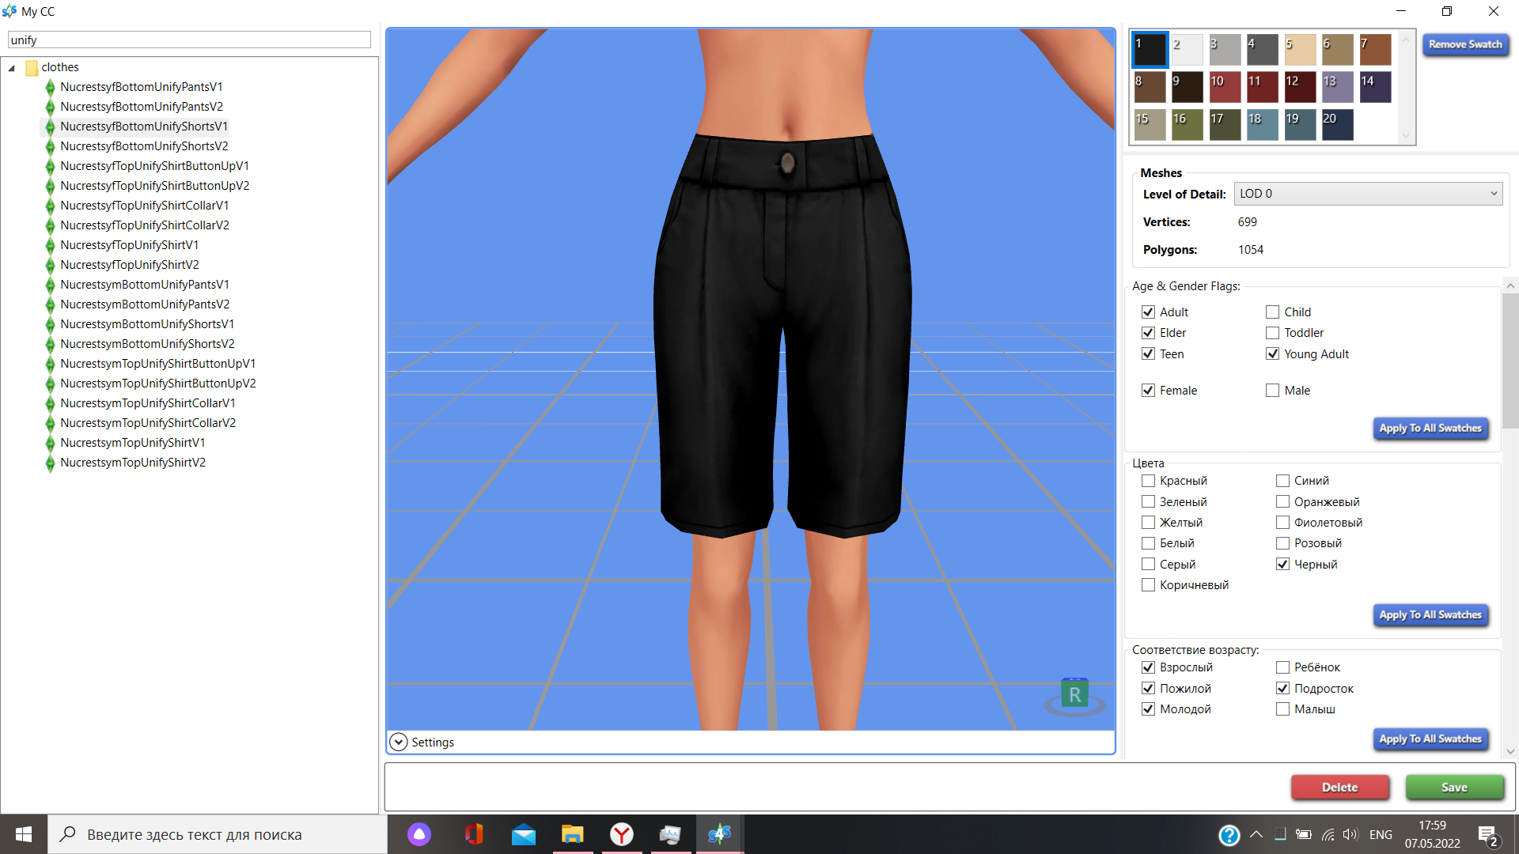Uncheck the Teen age flag
This screenshot has width=1519, height=854.
coord(1148,354)
